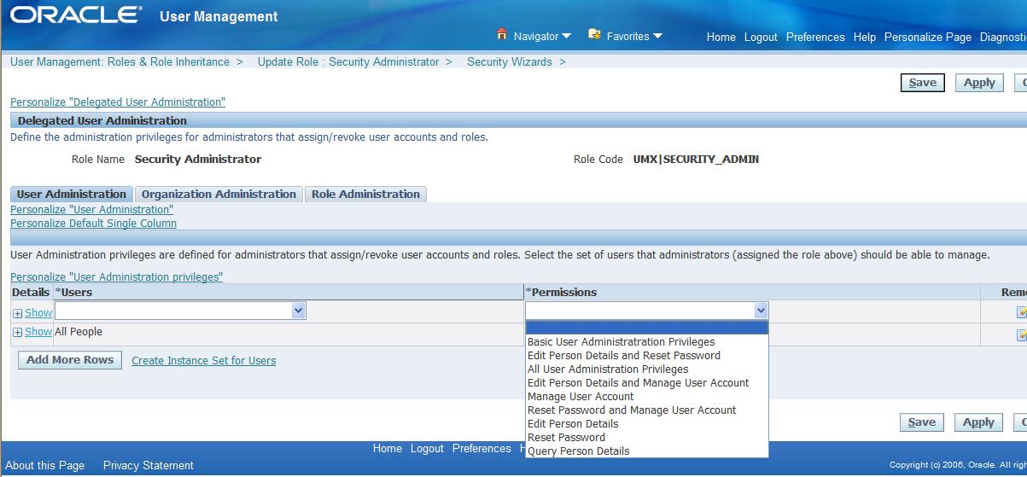Click the top Save button
Image resolution: width=1027 pixels, height=477 pixels.
pyautogui.click(x=922, y=83)
